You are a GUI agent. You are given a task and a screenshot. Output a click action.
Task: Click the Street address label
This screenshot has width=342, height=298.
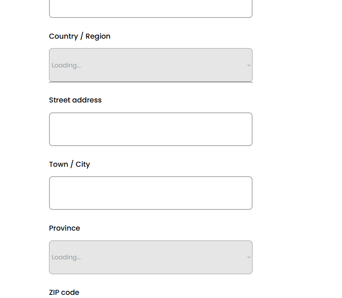(75, 100)
